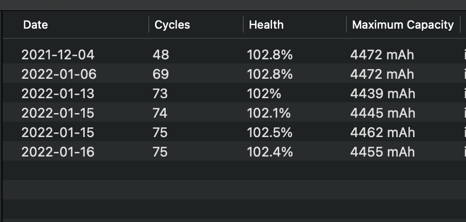Click the 4439 mAh capacity cell
This screenshot has height=222, width=466.
pyautogui.click(x=382, y=94)
